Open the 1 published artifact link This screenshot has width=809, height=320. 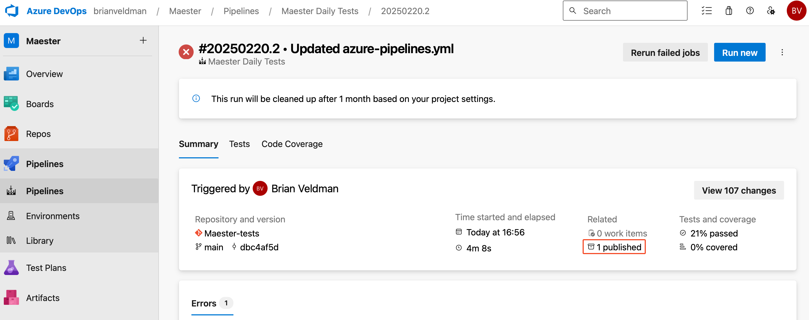click(x=614, y=247)
